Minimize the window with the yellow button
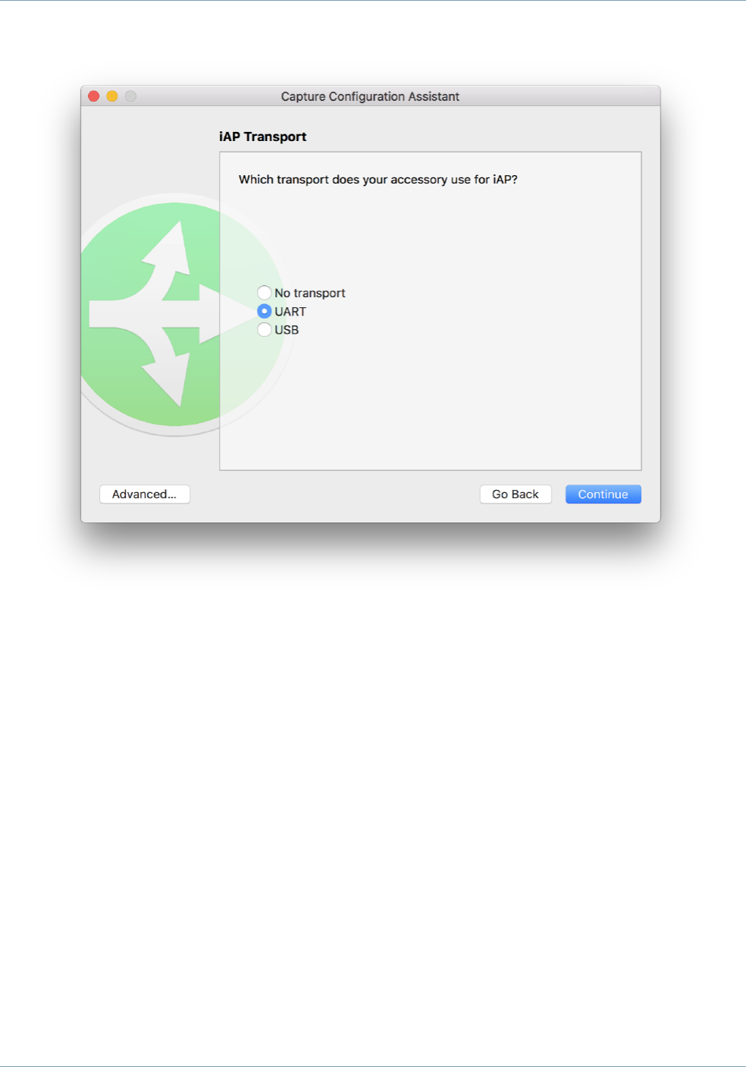Viewport: 746px width, 1067px height. coord(112,96)
